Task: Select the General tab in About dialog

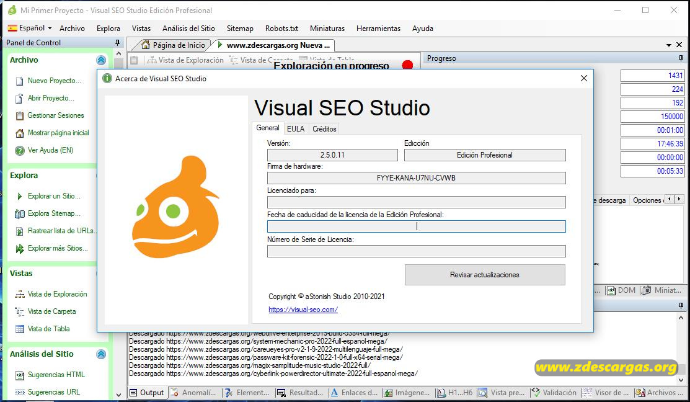Action: (268, 128)
